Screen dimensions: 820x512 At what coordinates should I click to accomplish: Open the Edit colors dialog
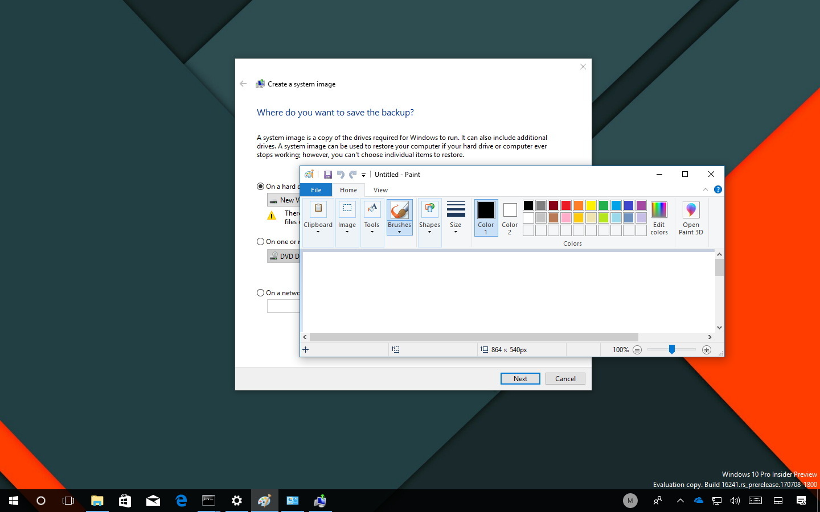tap(659, 218)
